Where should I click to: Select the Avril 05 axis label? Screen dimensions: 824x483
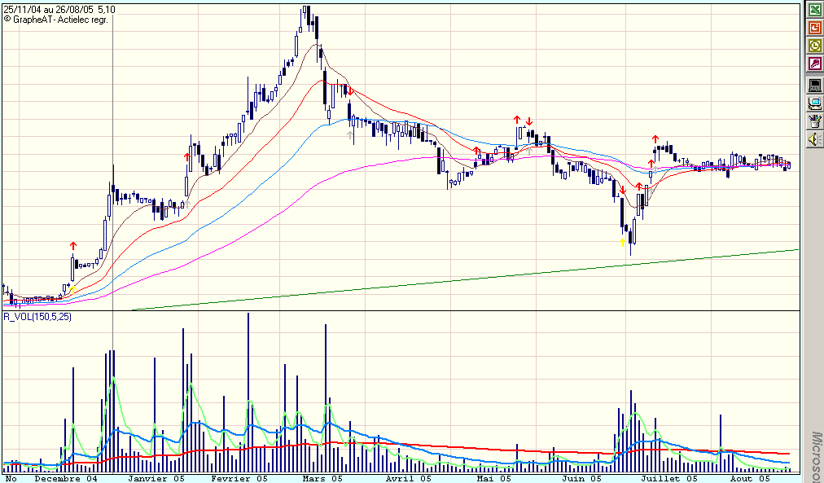pos(408,478)
